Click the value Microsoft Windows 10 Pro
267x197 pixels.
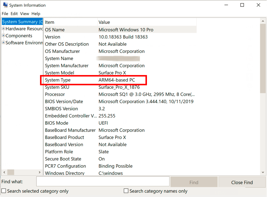click(x=126, y=30)
